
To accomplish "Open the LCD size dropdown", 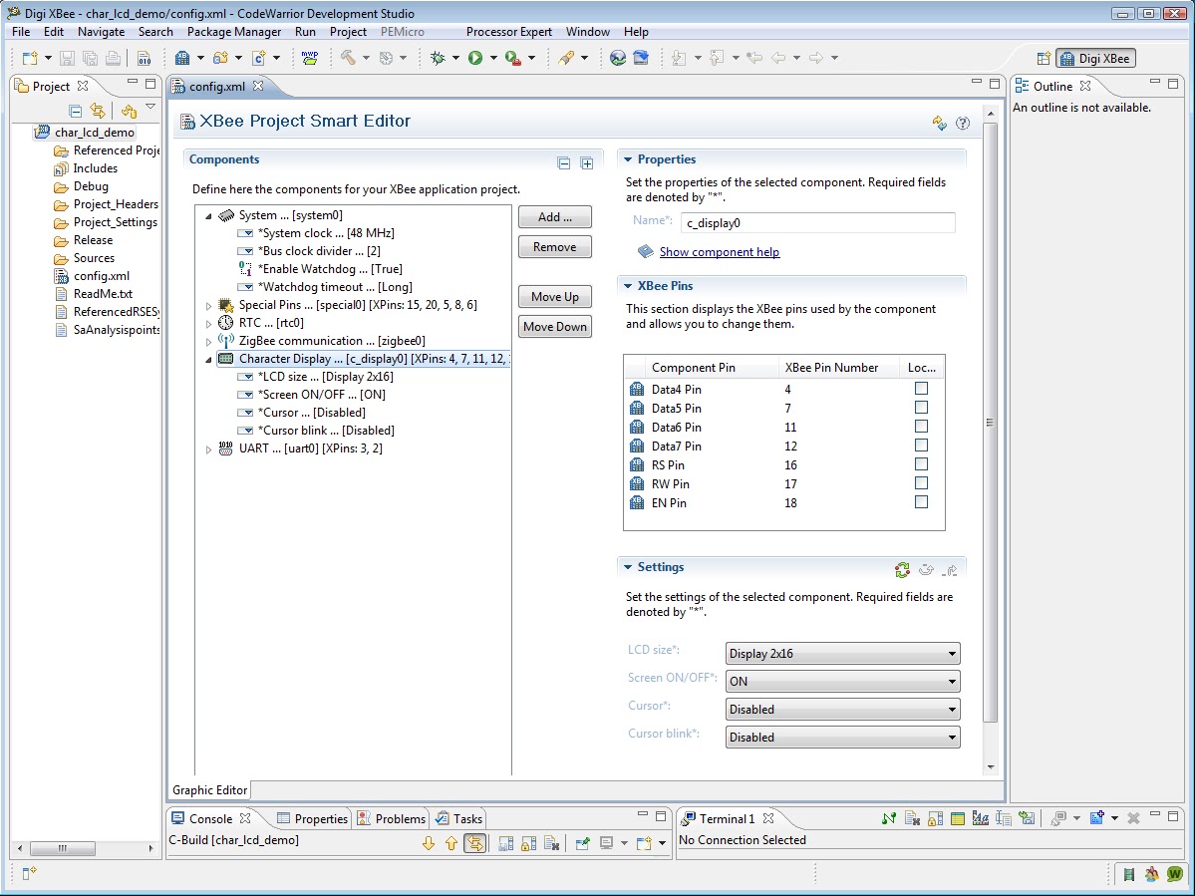I will (842, 654).
